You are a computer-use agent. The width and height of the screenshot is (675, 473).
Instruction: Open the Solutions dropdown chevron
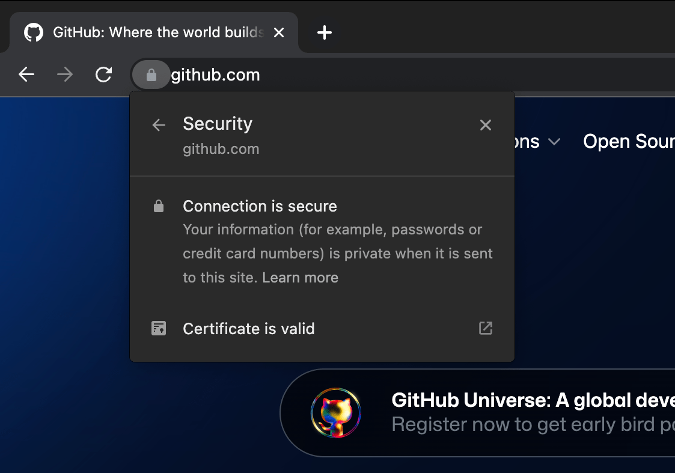[x=554, y=142]
